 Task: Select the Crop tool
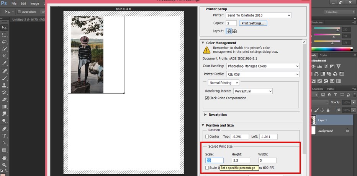(4, 56)
